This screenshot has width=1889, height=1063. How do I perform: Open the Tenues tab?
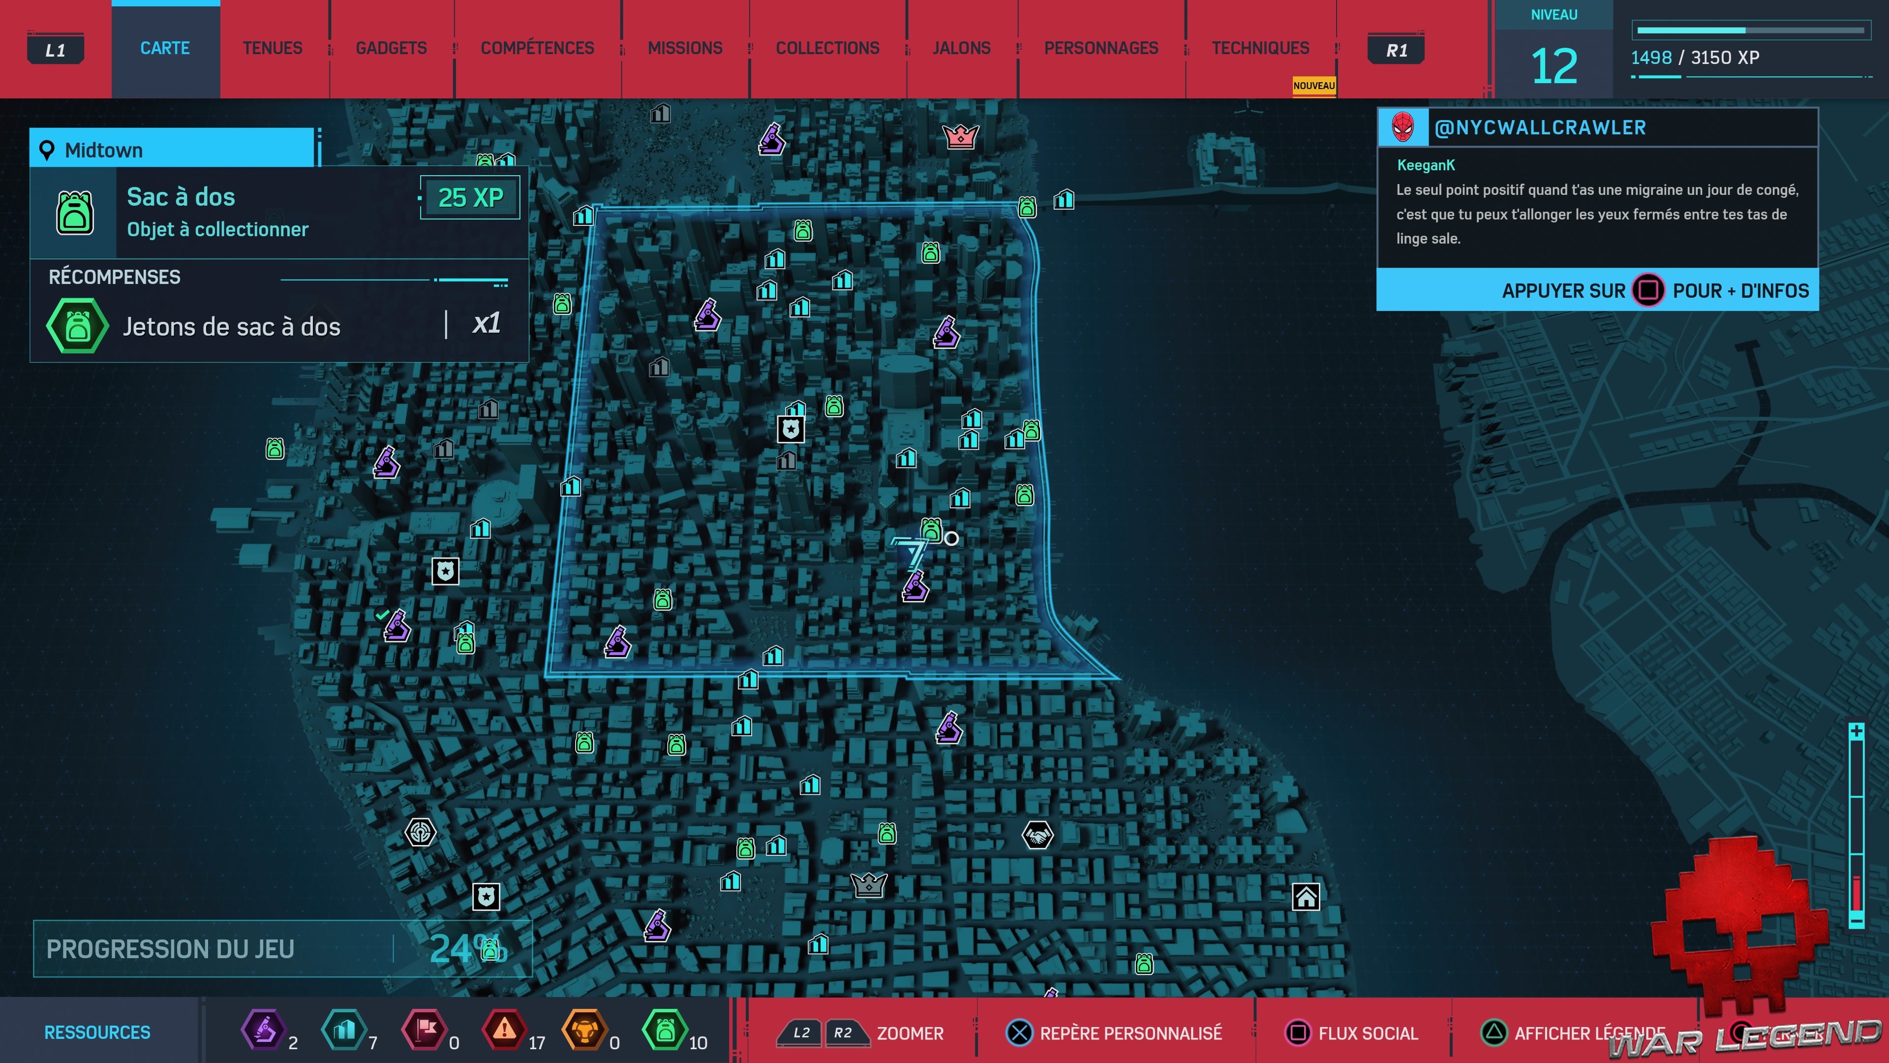(273, 48)
